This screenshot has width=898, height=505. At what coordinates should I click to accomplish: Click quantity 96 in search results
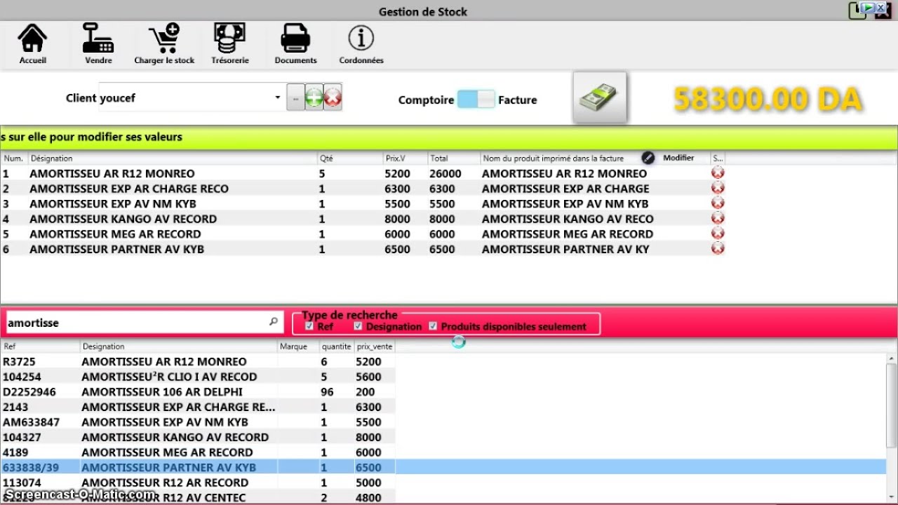click(x=327, y=392)
